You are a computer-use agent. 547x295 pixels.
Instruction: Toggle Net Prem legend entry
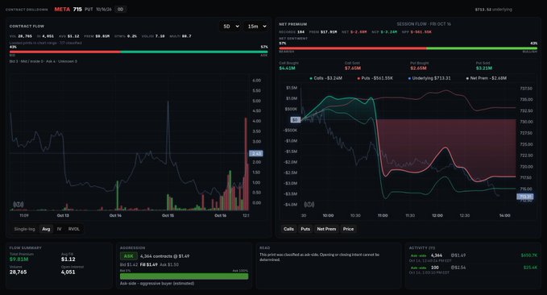point(487,78)
